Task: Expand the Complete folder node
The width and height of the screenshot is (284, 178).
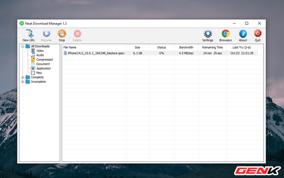Action: pos(23,77)
